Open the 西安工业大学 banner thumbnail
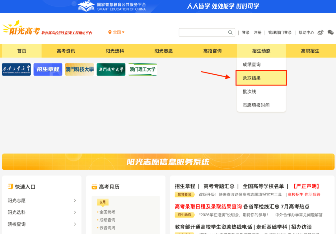 16,69
